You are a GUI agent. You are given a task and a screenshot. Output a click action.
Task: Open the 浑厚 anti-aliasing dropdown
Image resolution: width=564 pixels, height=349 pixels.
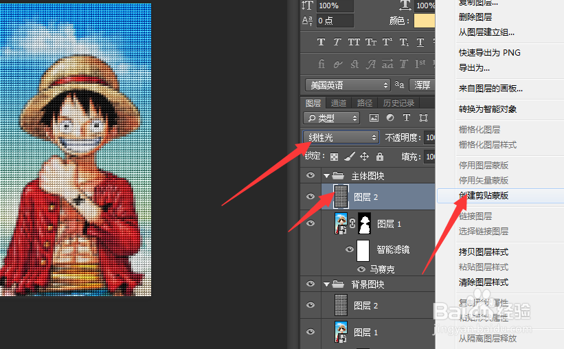422,85
